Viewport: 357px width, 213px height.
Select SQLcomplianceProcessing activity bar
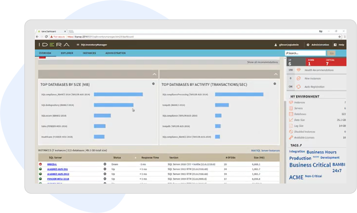pos(239,94)
